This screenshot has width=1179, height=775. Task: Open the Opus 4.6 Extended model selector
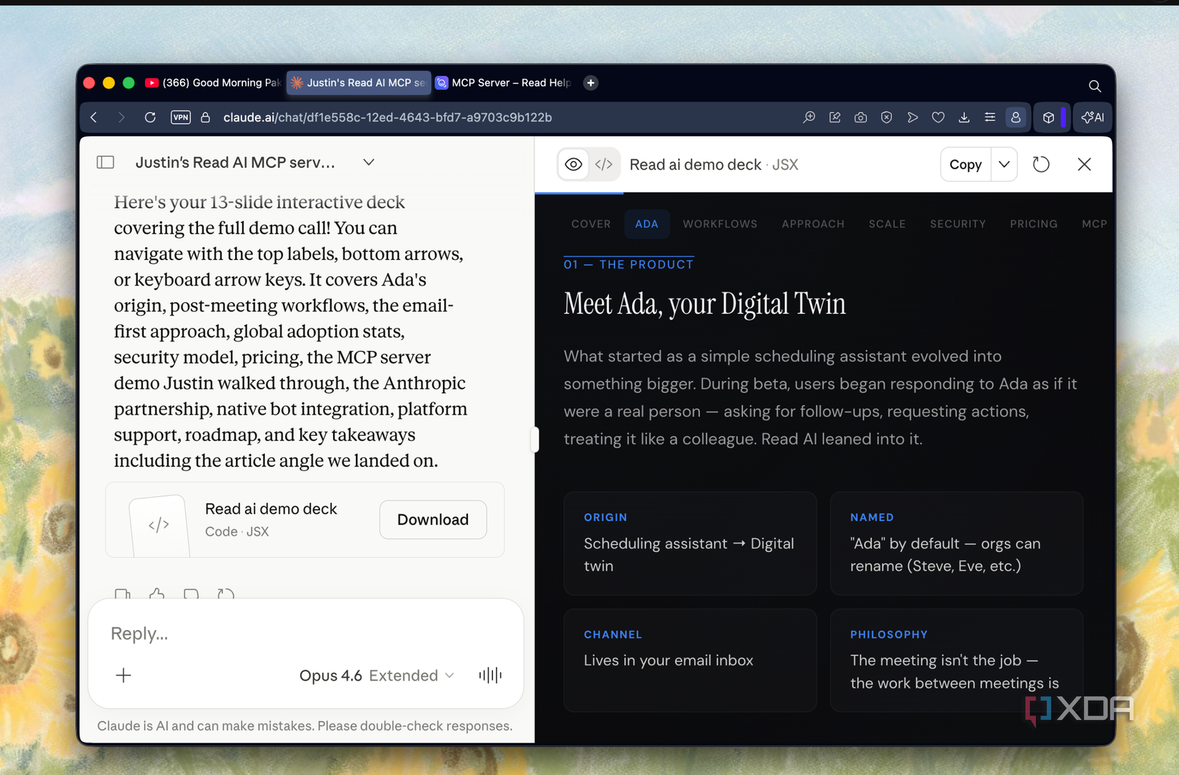click(x=377, y=675)
